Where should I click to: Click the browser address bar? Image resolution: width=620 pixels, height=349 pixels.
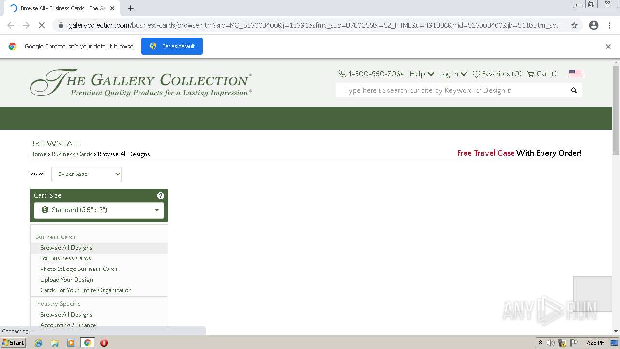point(315,25)
